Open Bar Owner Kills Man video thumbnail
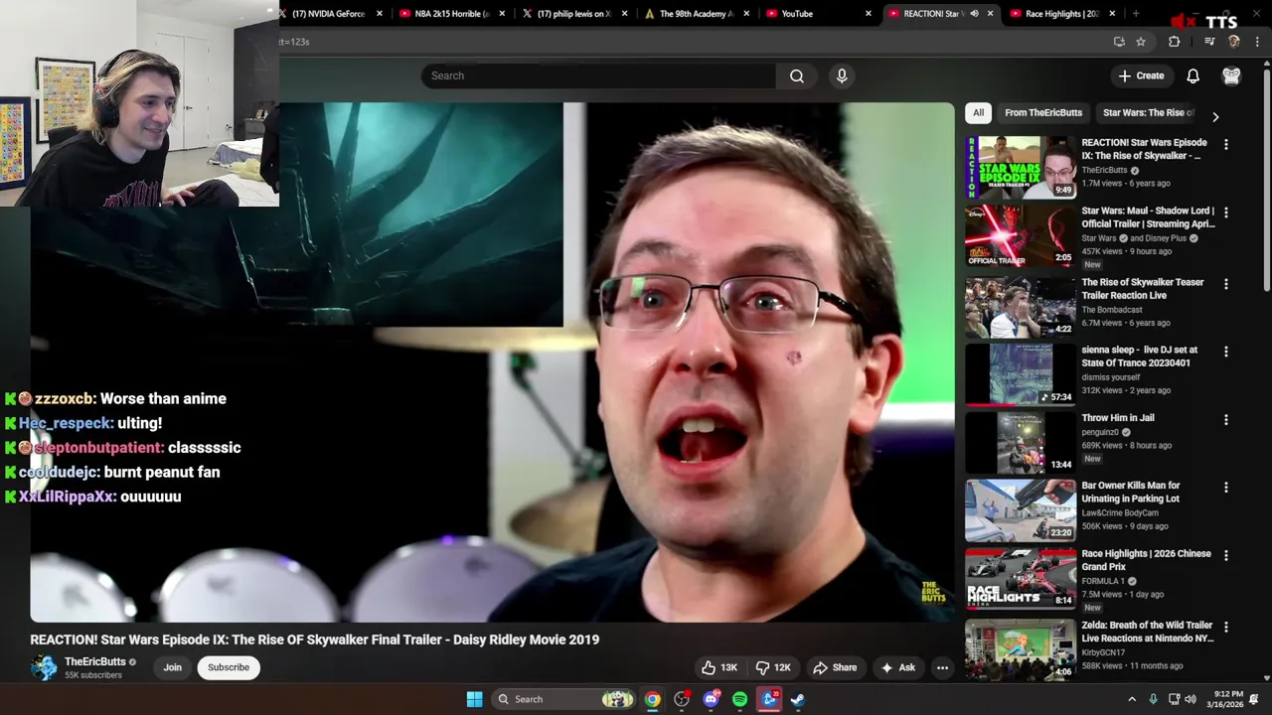This screenshot has height=715, width=1272. click(x=1021, y=510)
